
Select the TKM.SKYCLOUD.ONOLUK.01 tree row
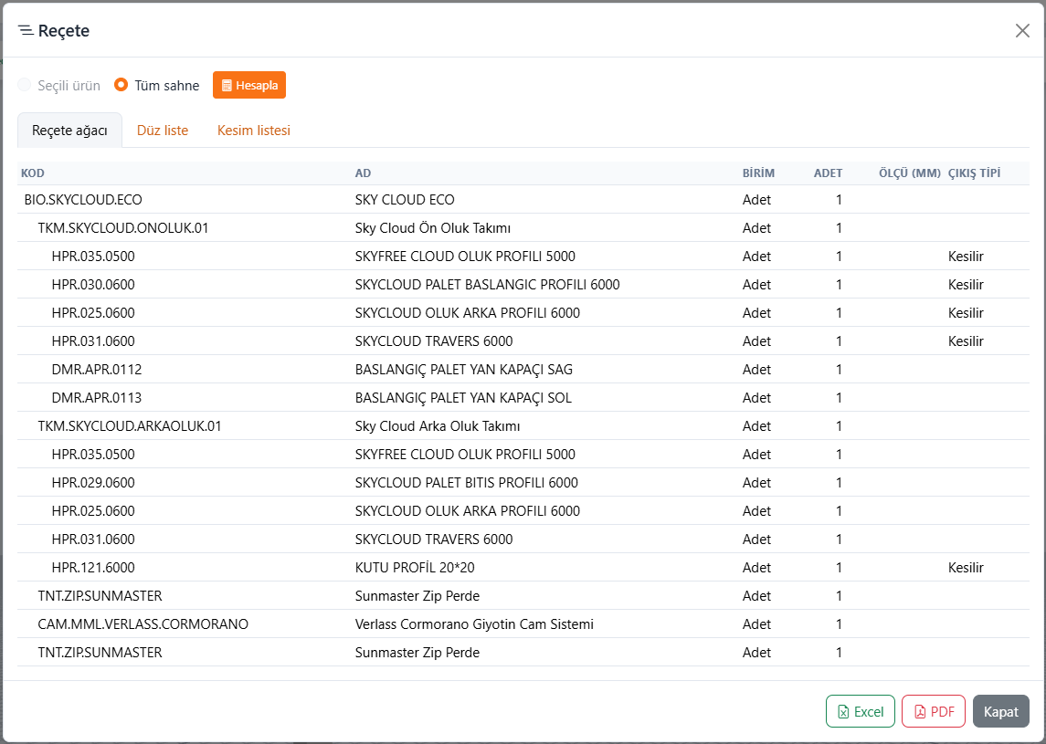(x=523, y=228)
